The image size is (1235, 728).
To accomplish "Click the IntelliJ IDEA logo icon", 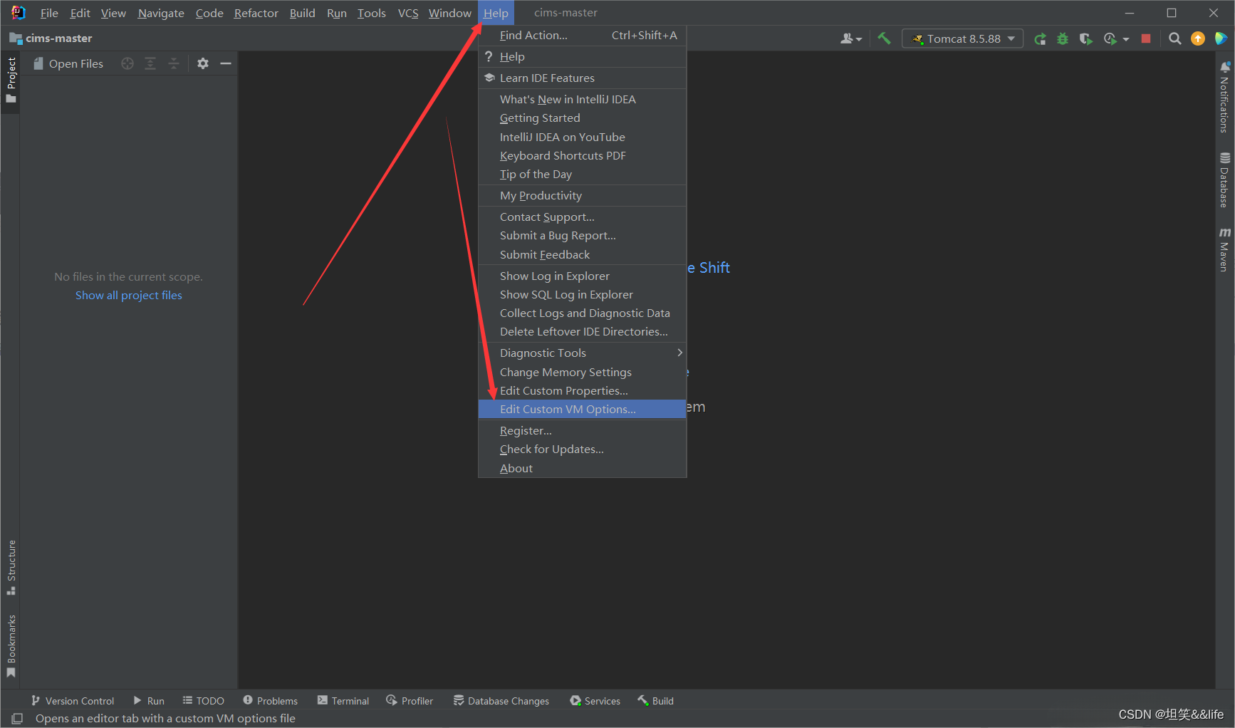I will point(18,13).
